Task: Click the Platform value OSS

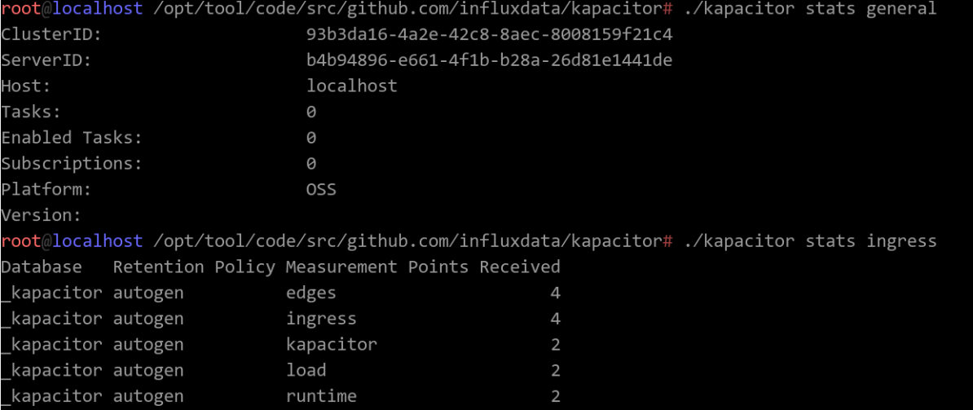Action: pyautogui.click(x=321, y=189)
